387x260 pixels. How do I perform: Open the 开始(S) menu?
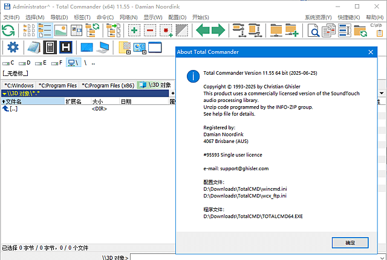(x=201, y=17)
